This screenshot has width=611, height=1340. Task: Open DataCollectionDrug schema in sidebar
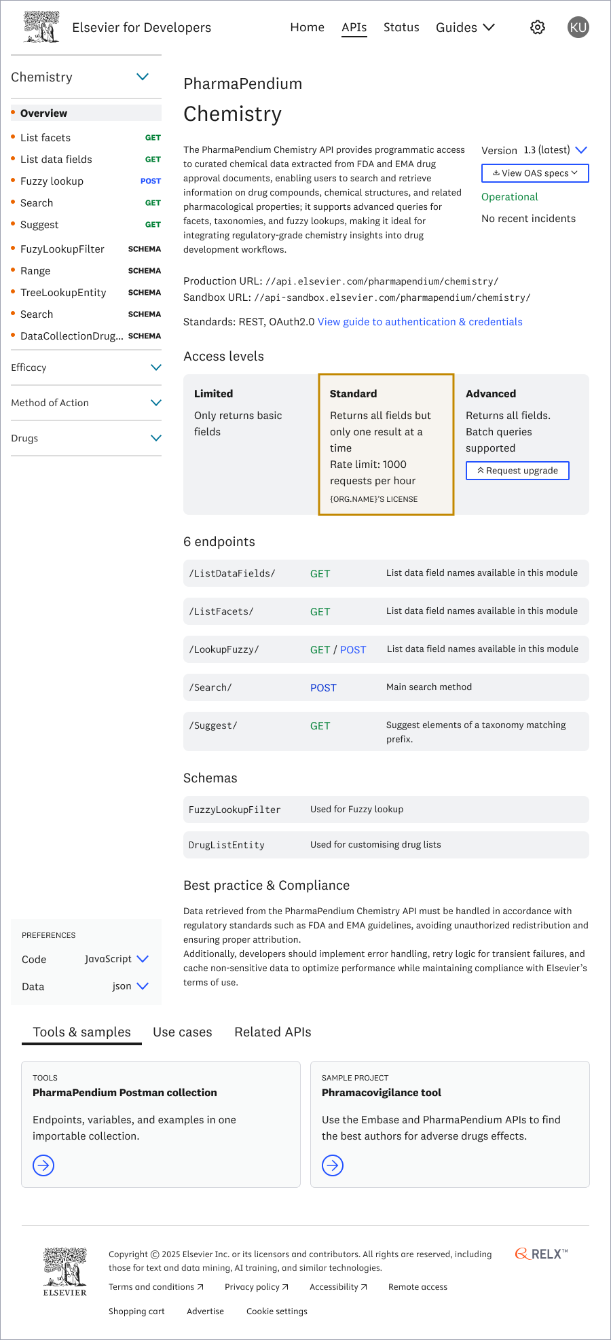(x=86, y=336)
